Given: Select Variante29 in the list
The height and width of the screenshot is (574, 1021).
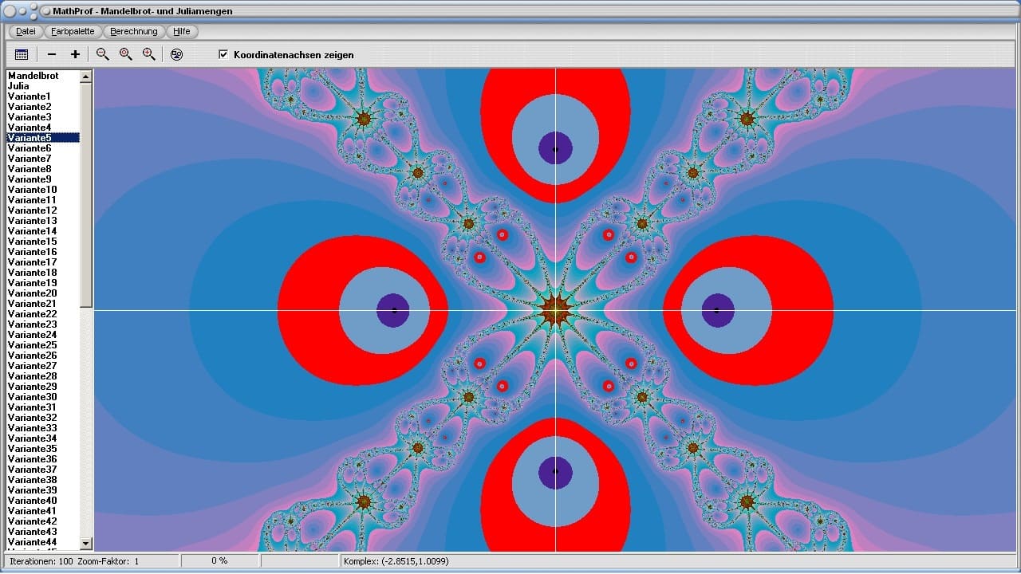Looking at the screenshot, I should pos(32,387).
